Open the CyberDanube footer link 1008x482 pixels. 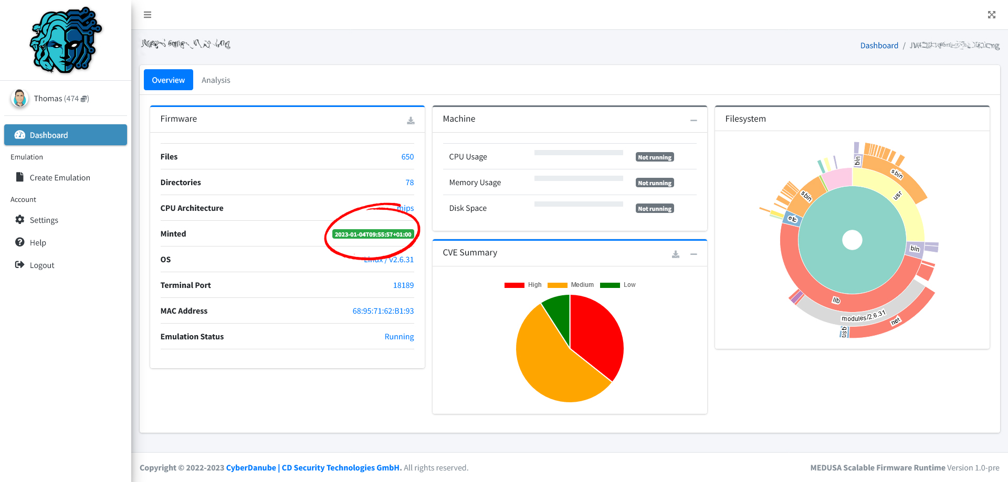point(251,467)
